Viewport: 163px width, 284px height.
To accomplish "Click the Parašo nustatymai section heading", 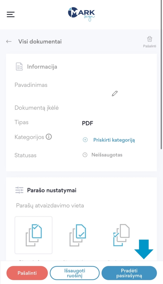I will pyautogui.click(x=52, y=190).
